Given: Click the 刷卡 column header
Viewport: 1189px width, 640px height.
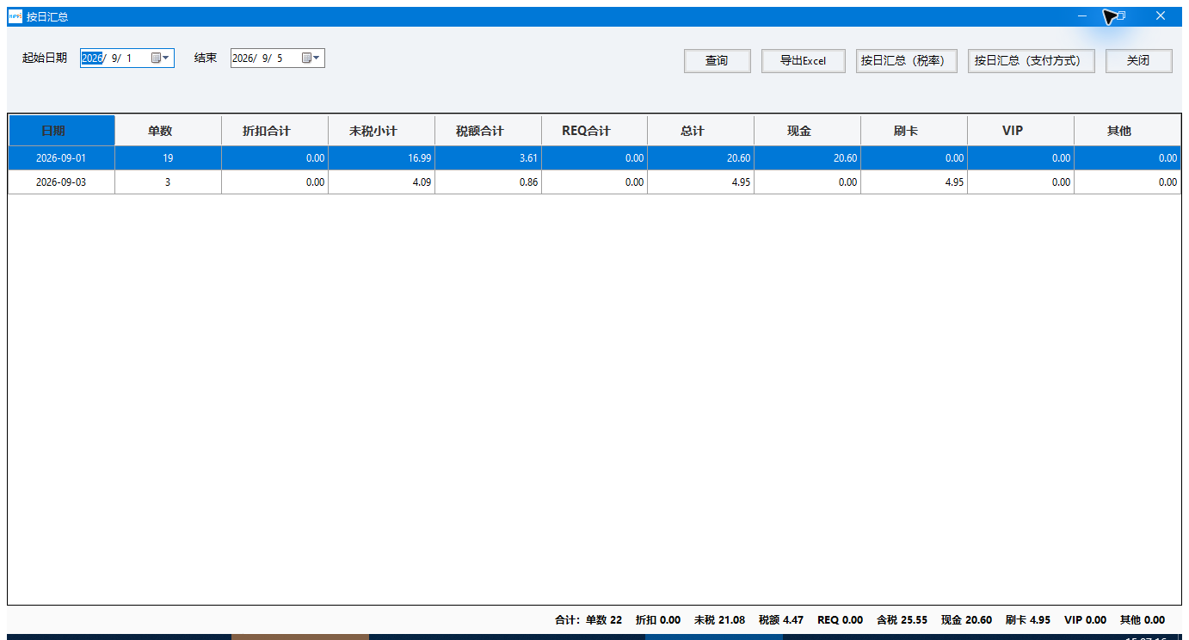Looking at the screenshot, I should coord(914,131).
